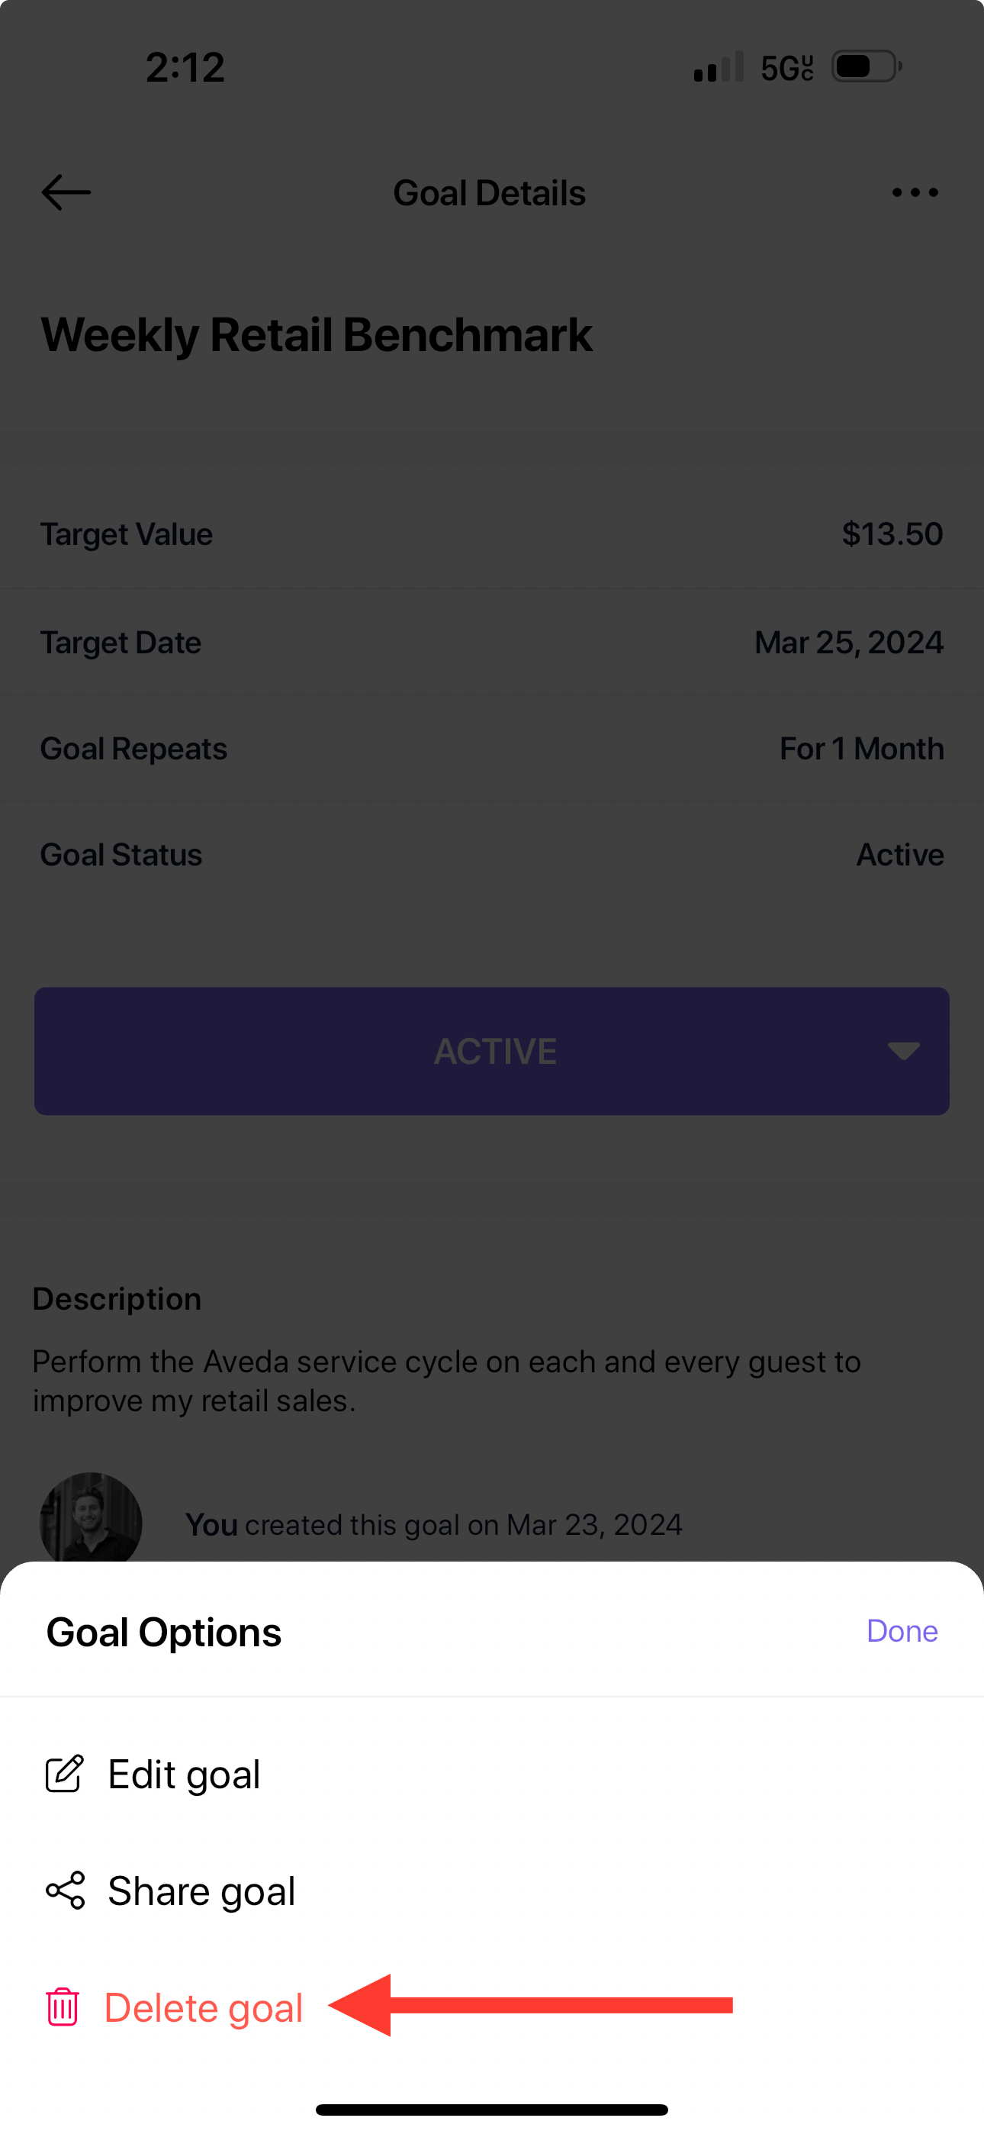This screenshot has width=984, height=2134.
Task: Tap the cellular signal bars icon
Action: [x=719, y=67]
